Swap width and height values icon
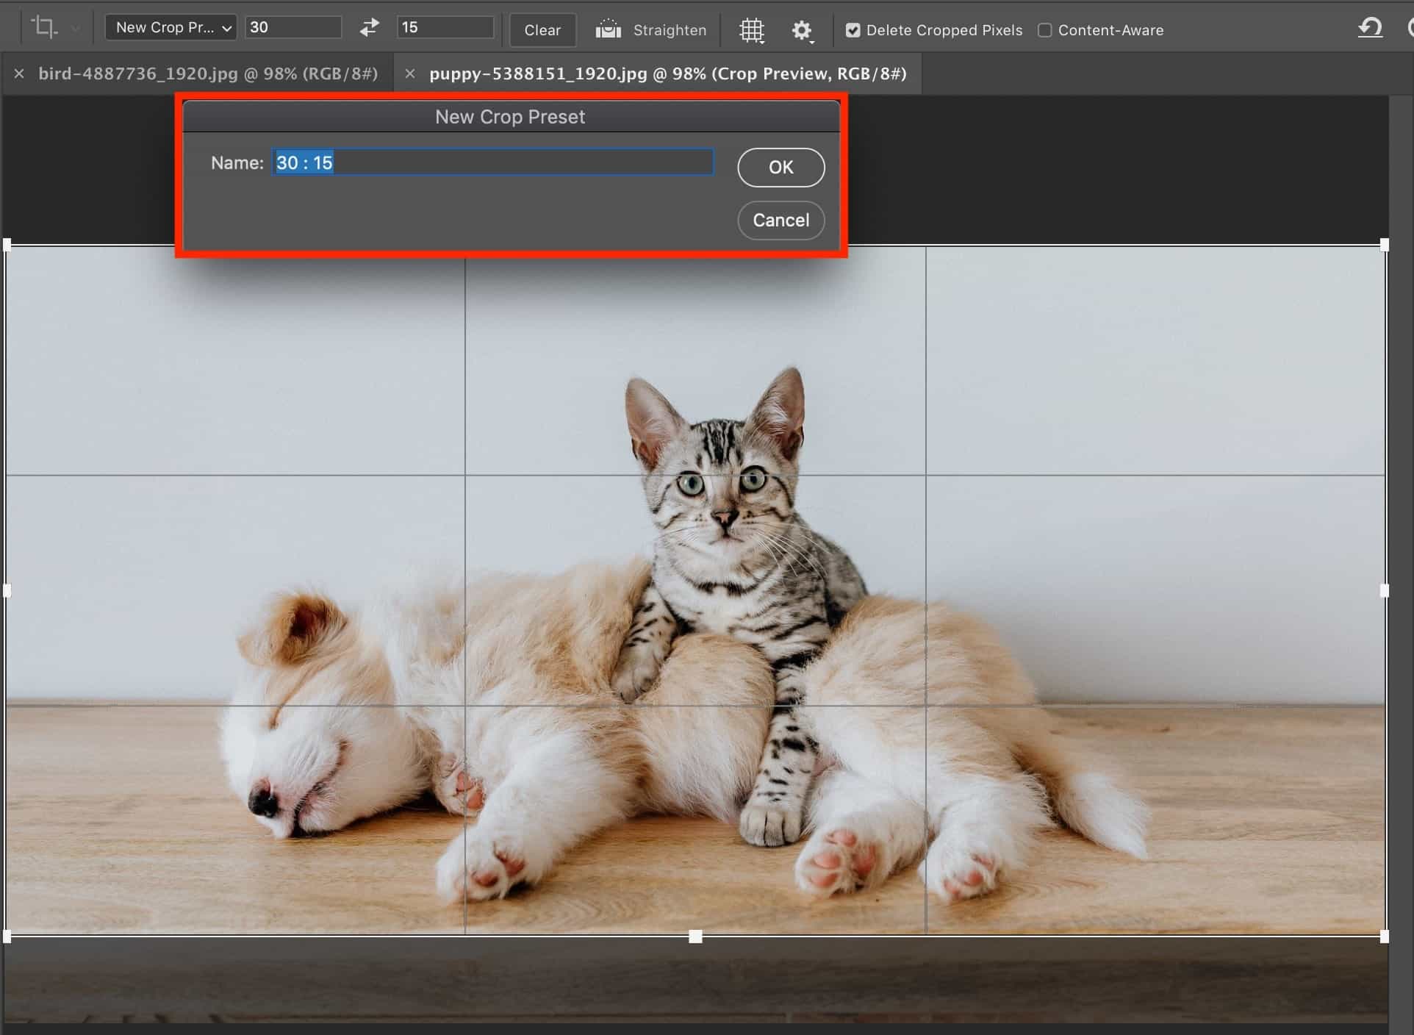The width and height of the screenshot is (1414, 1035). (x=369, y=28)
